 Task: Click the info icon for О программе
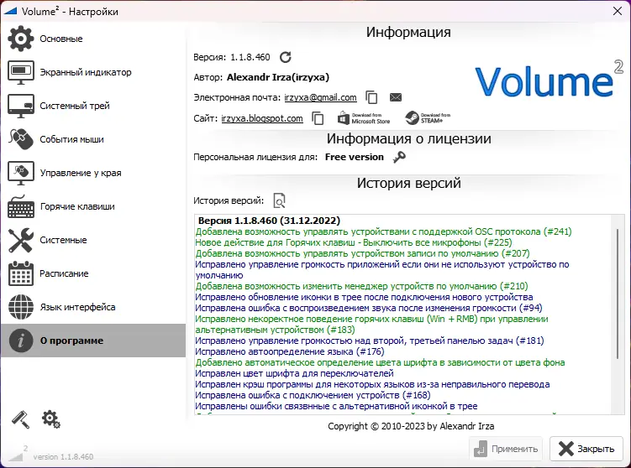pyautogui.click(x=20, y=341)
